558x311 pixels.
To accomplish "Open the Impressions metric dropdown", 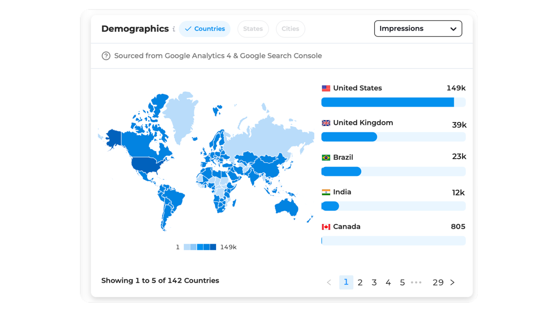I will (418, 29).
